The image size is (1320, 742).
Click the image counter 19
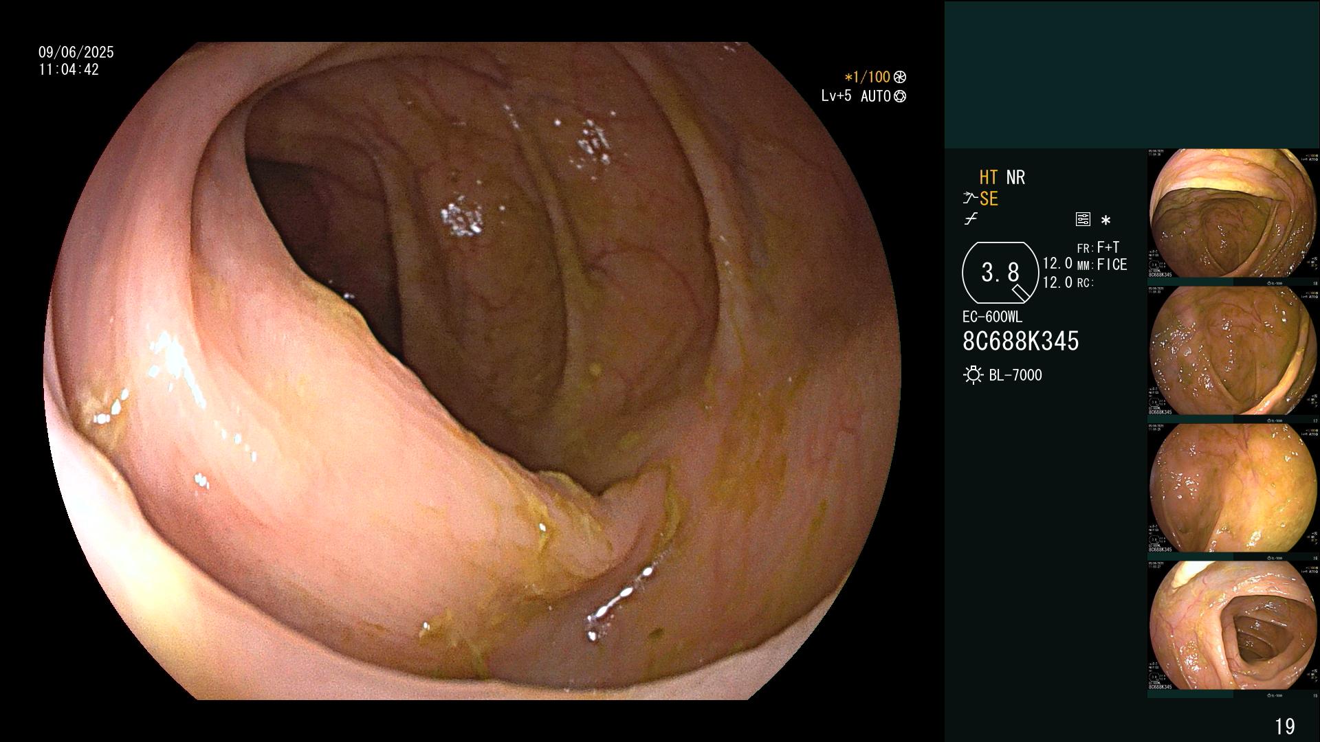[x=1284, y=726]
